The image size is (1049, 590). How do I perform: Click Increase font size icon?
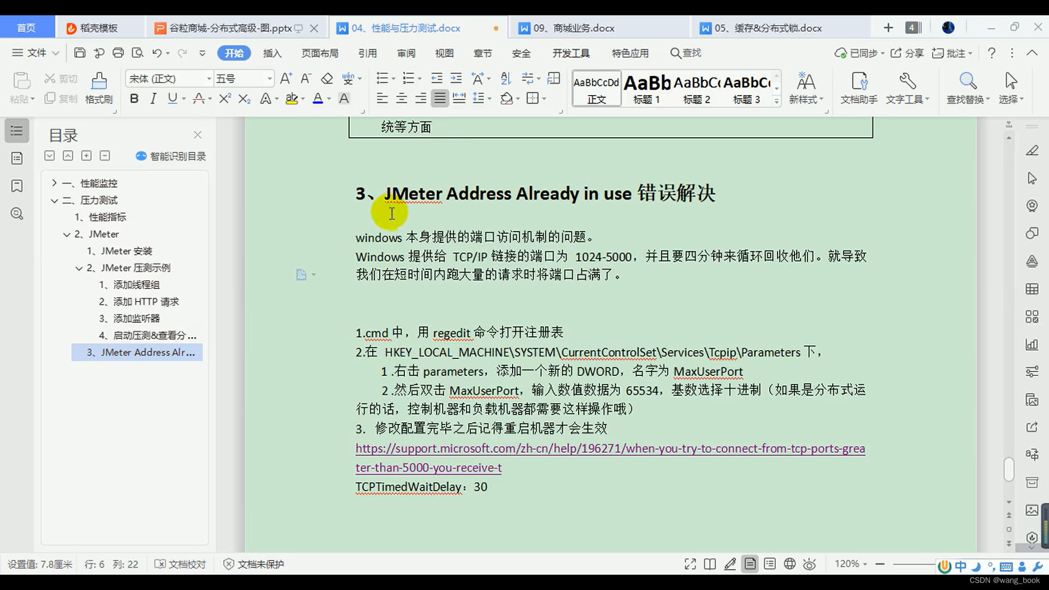coord(286,79)
